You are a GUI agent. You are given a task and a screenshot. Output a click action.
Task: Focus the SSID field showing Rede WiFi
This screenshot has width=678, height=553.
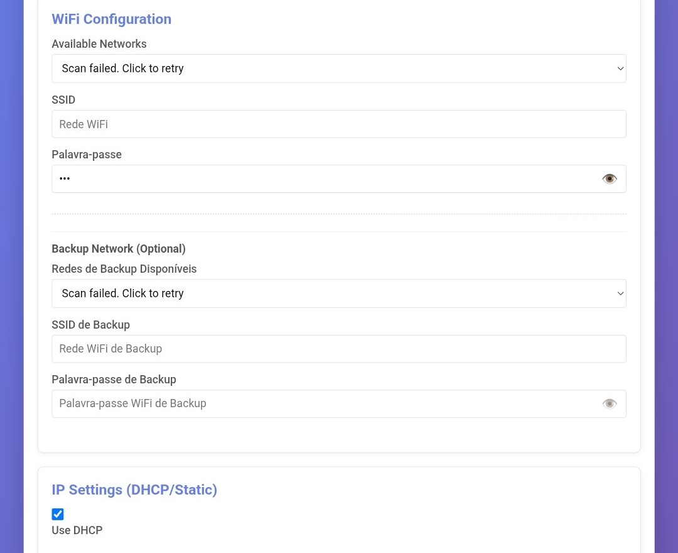click(x=338, y=124)
